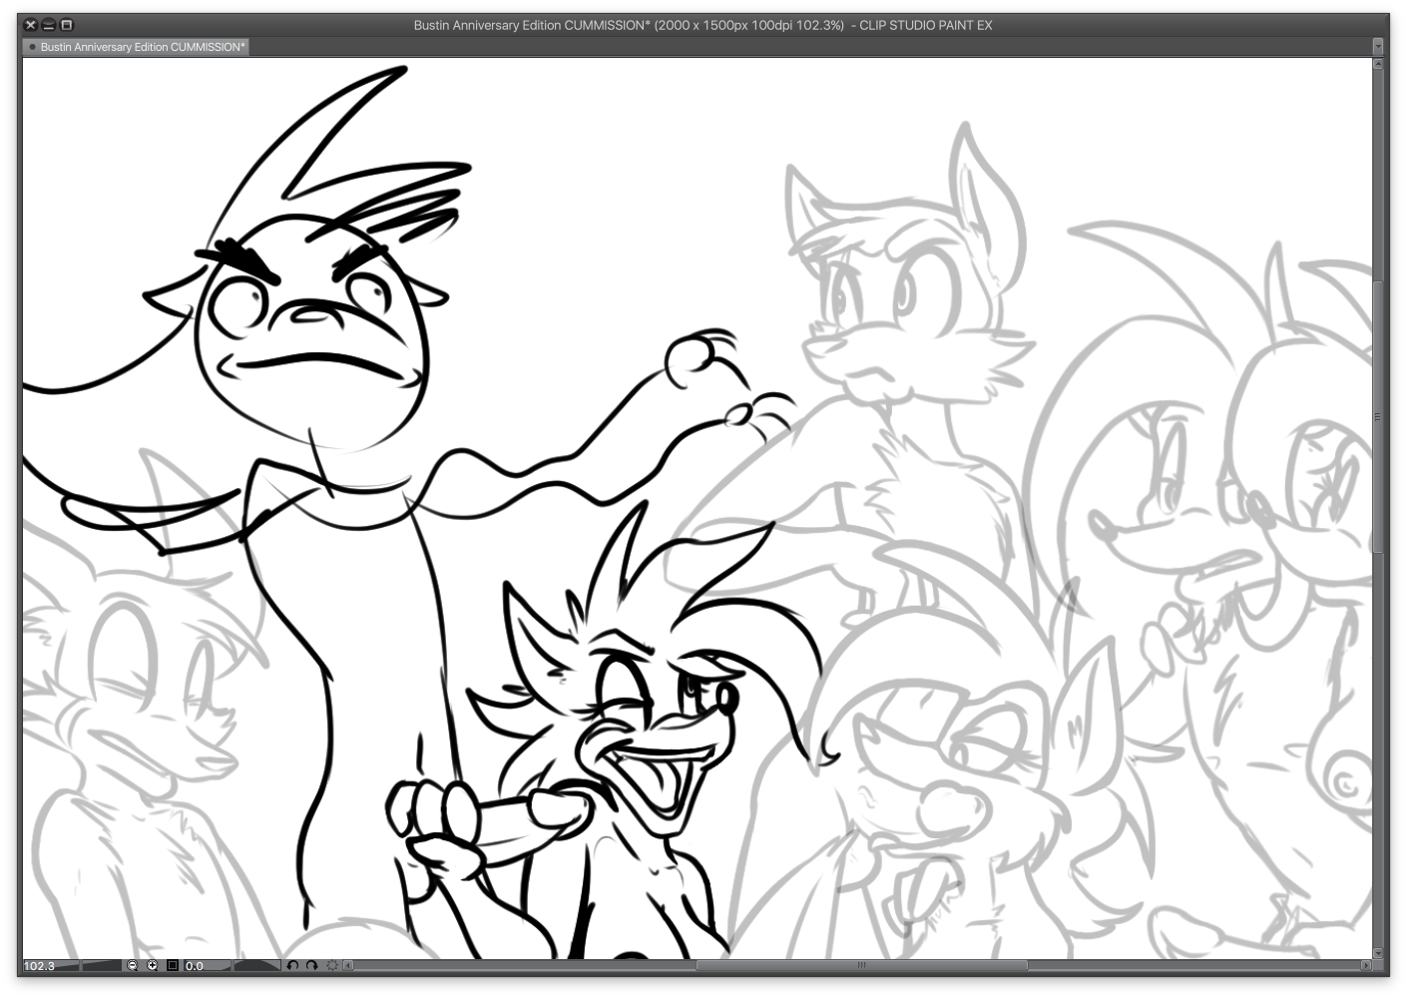Click the zoom out magnifier icon
The height and width of the screenshot is (998, 1407).
tap(132, 965)
